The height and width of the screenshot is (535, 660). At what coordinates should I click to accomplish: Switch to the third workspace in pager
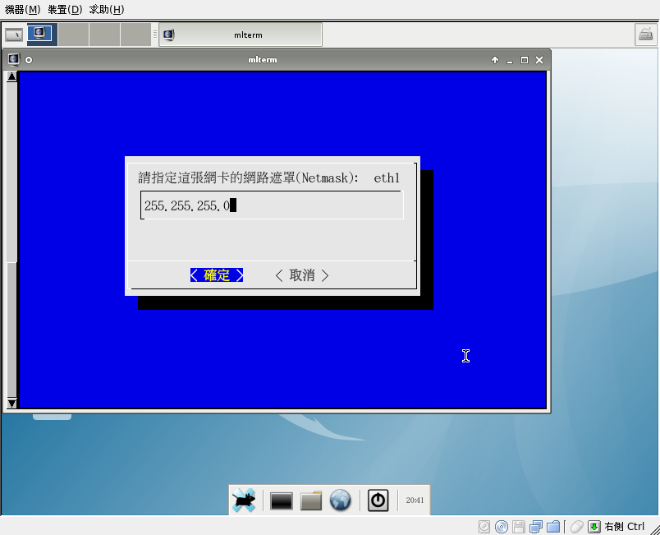click(104, 35)
